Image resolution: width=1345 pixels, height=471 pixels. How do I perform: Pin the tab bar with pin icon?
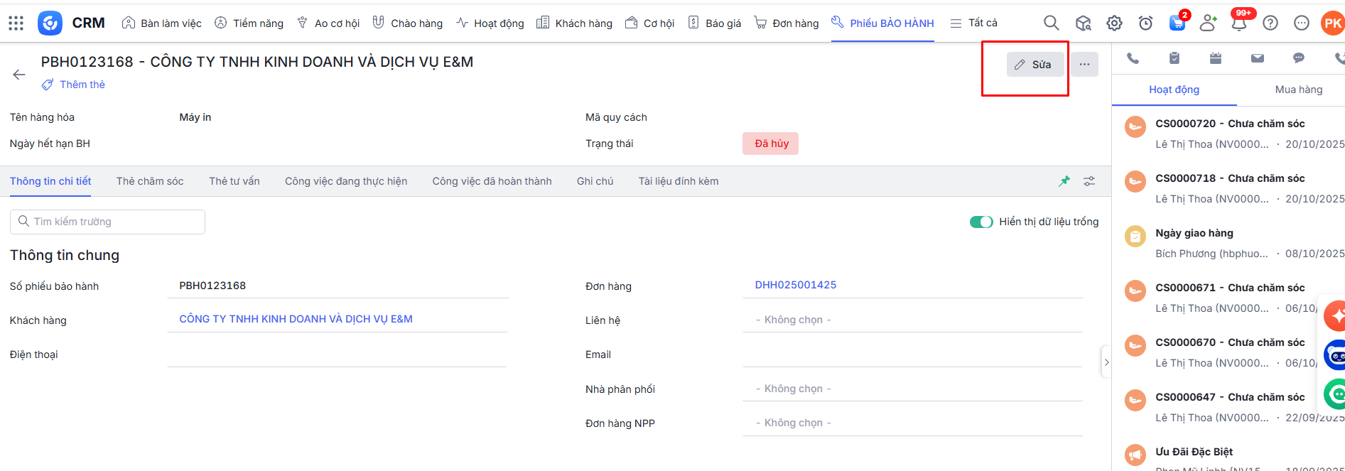click(x=1064, y=181)
